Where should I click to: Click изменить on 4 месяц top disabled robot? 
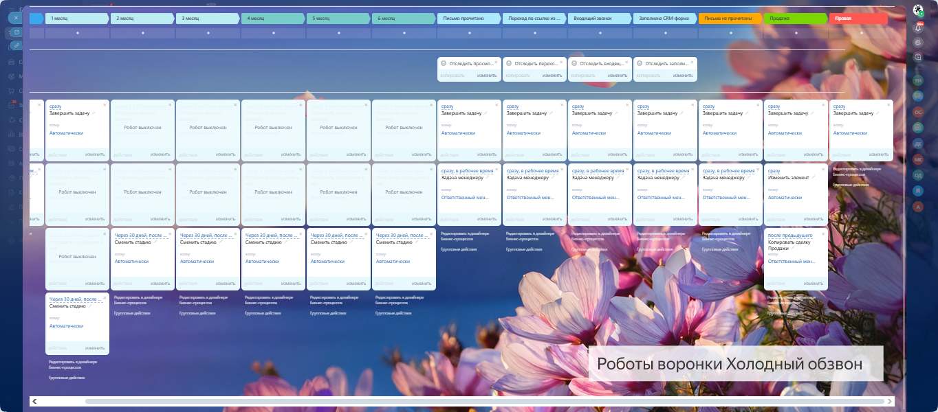291,154
